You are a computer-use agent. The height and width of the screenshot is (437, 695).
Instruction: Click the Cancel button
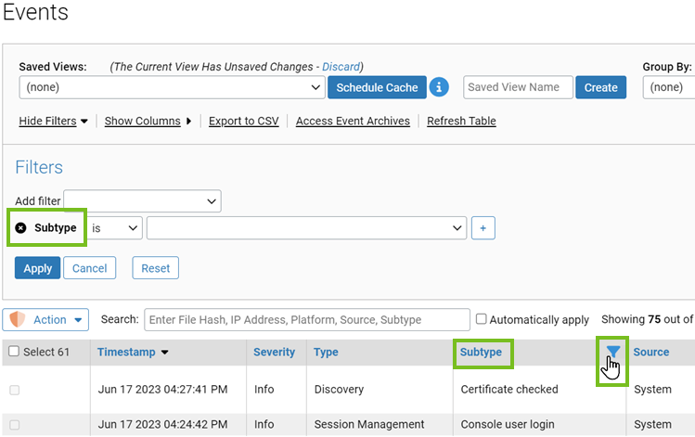89,268
